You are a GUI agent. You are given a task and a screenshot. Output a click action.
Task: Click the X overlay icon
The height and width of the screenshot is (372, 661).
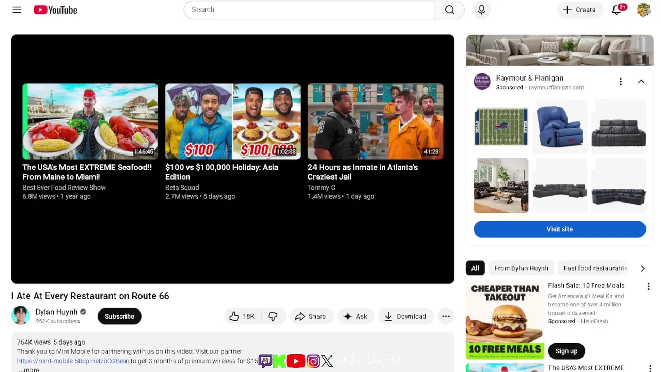coord(327,361)
